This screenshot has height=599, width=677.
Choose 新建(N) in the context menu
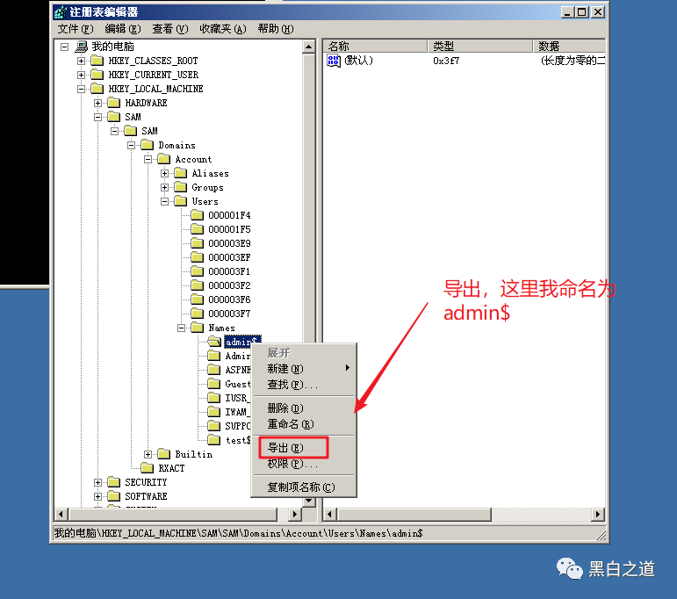click(x=304, y=368)
